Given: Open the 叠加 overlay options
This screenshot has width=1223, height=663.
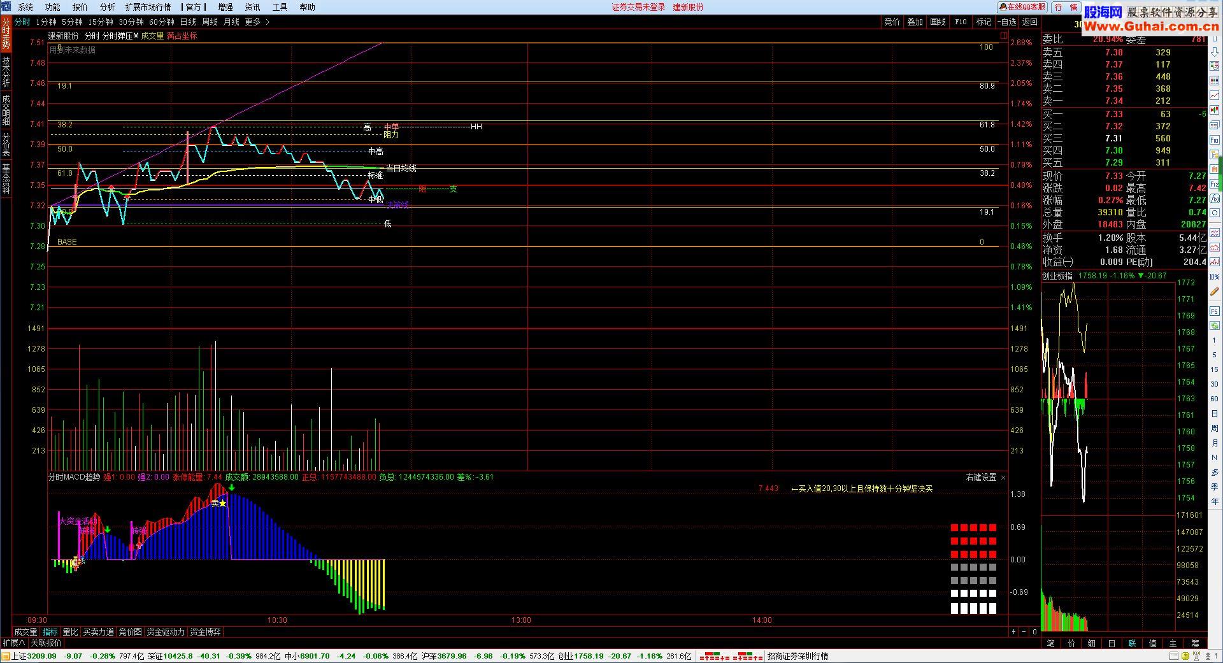Looking at the screenshot, I should click(x=915, y=22).
